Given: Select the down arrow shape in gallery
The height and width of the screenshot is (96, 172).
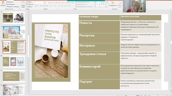Looking at the screenshot, I should click(x=104, y=4).
